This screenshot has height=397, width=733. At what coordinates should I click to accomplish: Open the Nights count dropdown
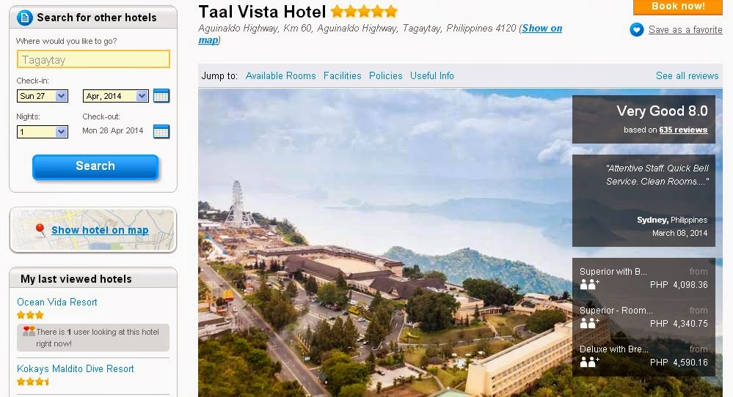point(43,132)
